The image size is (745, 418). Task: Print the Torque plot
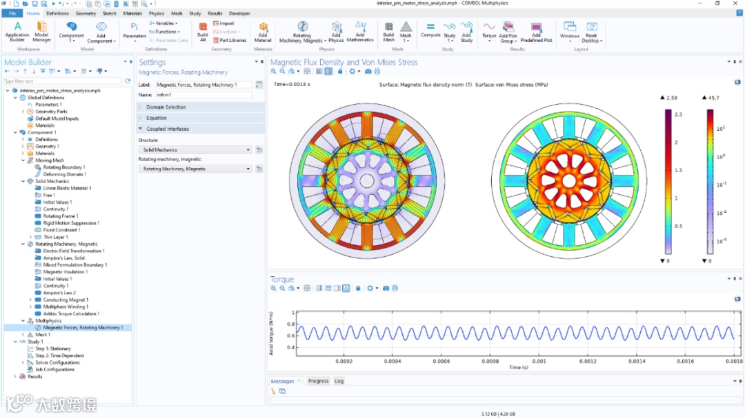point(395,288)
